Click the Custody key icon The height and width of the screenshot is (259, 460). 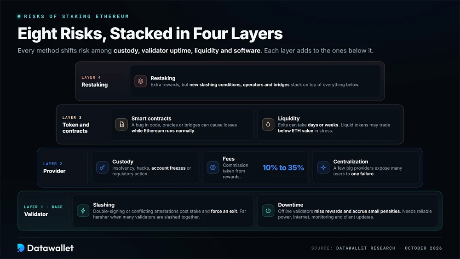[103, 167]
